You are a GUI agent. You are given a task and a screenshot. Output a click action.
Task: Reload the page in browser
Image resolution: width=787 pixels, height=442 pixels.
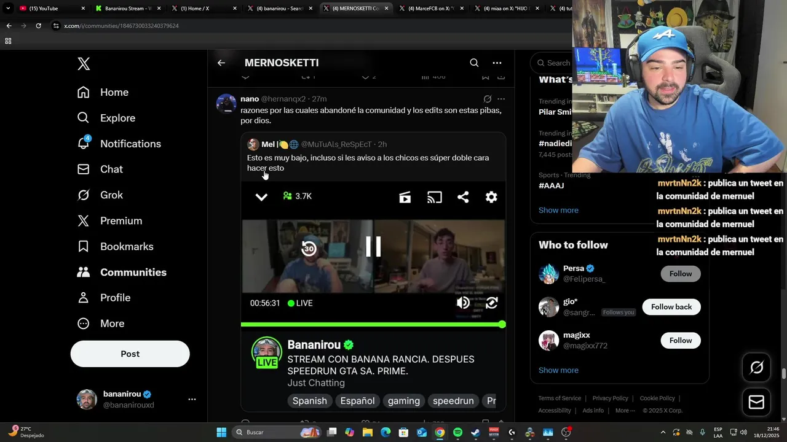pos(38,26)
